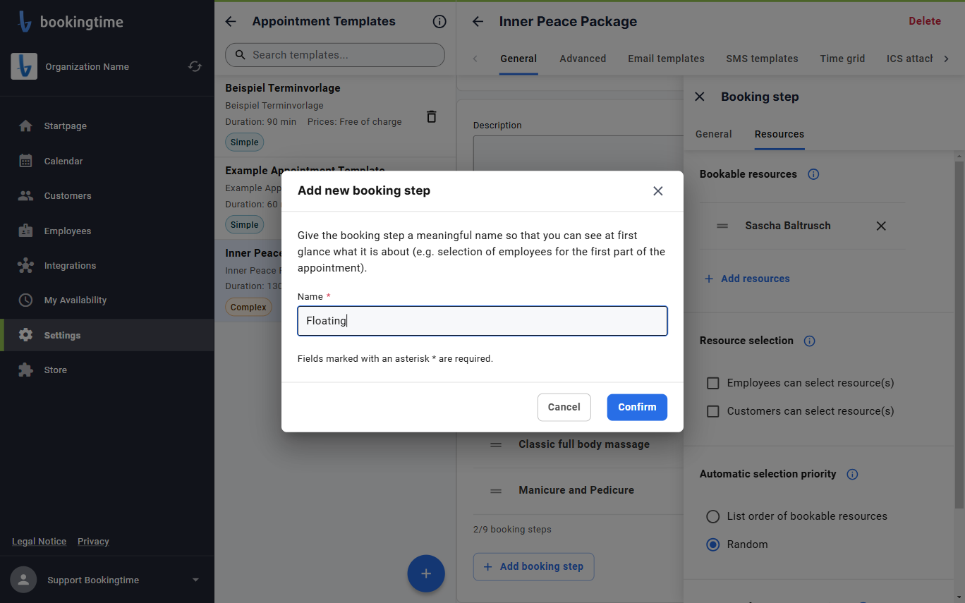
Task: Open Support Bookingtime account dropdown
Action: point(195,580)
